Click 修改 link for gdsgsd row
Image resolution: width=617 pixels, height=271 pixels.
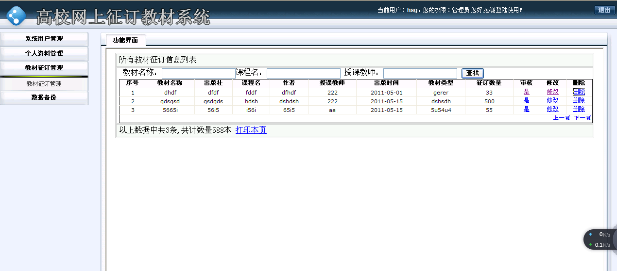pyautogui.click(x=552, y=100)
